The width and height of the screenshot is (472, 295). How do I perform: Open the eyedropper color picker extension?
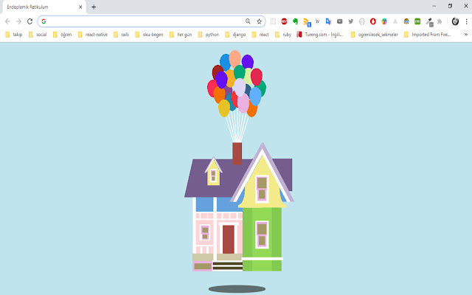429,22
